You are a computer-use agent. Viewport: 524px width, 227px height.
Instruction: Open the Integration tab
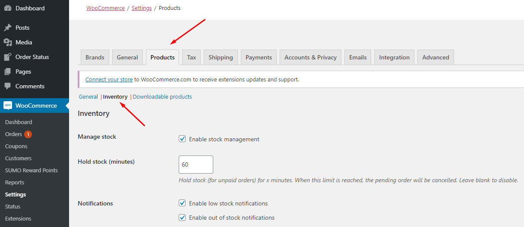395,57
